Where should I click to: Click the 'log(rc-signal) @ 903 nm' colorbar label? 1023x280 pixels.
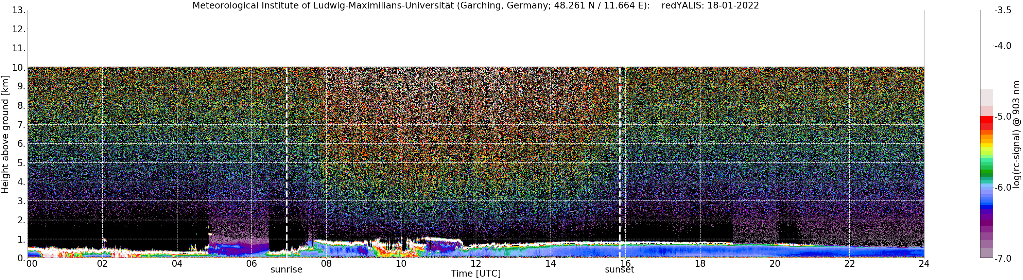click(1017, 134)
